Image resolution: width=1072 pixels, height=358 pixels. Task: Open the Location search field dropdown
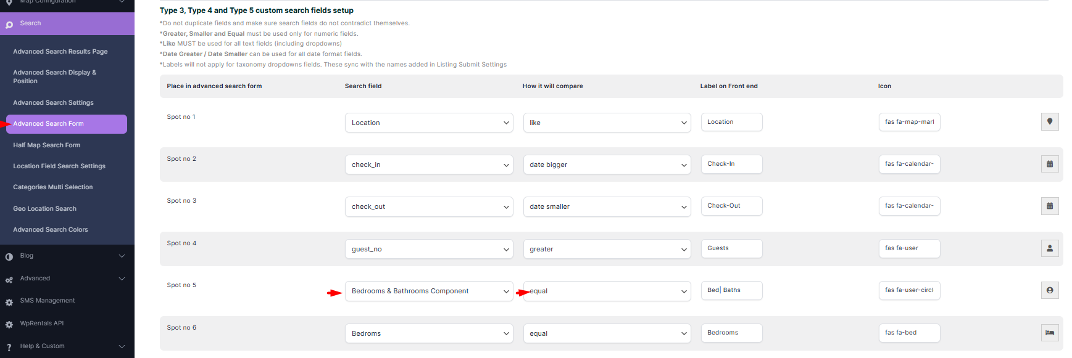[x=428, y=123]
